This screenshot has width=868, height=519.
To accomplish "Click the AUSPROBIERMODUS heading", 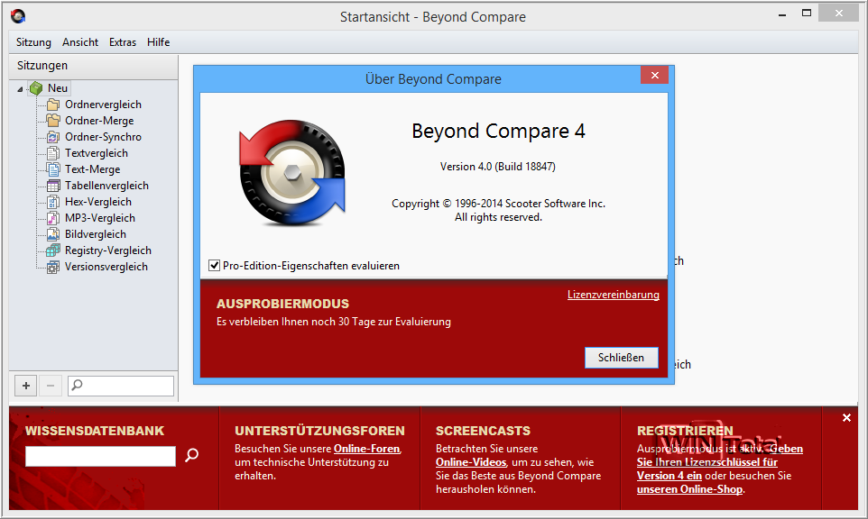I will pos(283,304).
